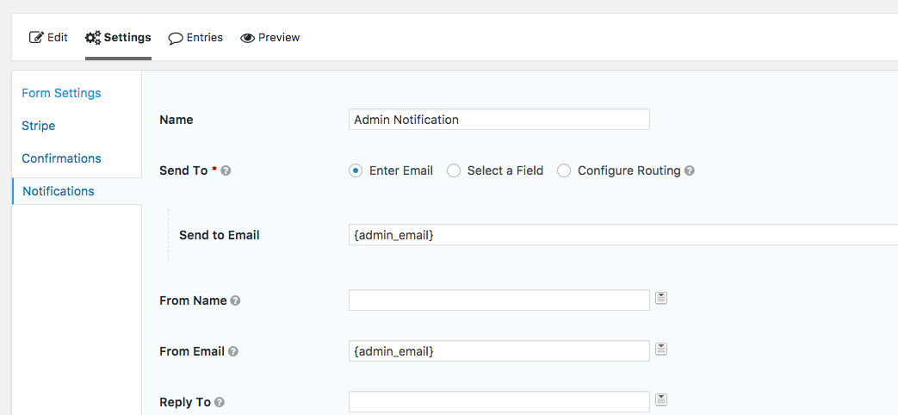Click help icon next to Send To
Viewport: 898px width, 415px height.
point(226,171)
